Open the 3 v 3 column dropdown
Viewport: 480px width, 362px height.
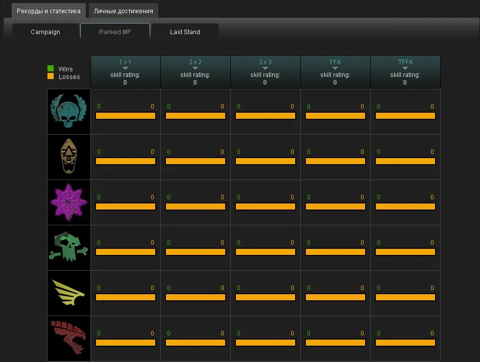(265, 68)
